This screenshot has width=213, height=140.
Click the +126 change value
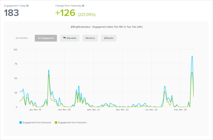(65, 13)
